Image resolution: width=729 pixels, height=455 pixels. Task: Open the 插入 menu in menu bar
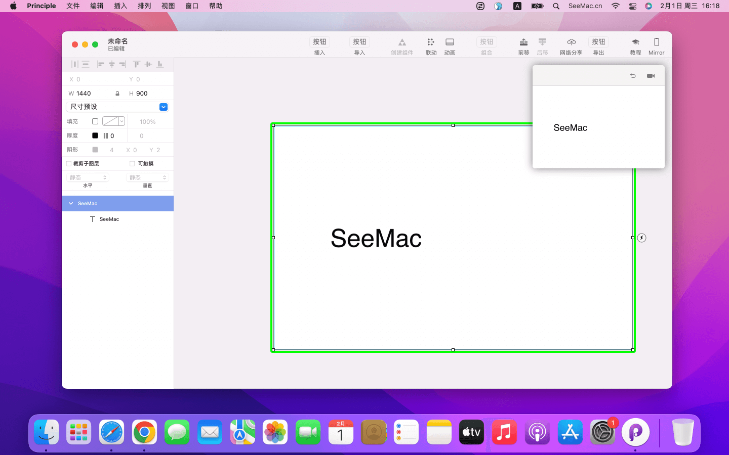120,6
